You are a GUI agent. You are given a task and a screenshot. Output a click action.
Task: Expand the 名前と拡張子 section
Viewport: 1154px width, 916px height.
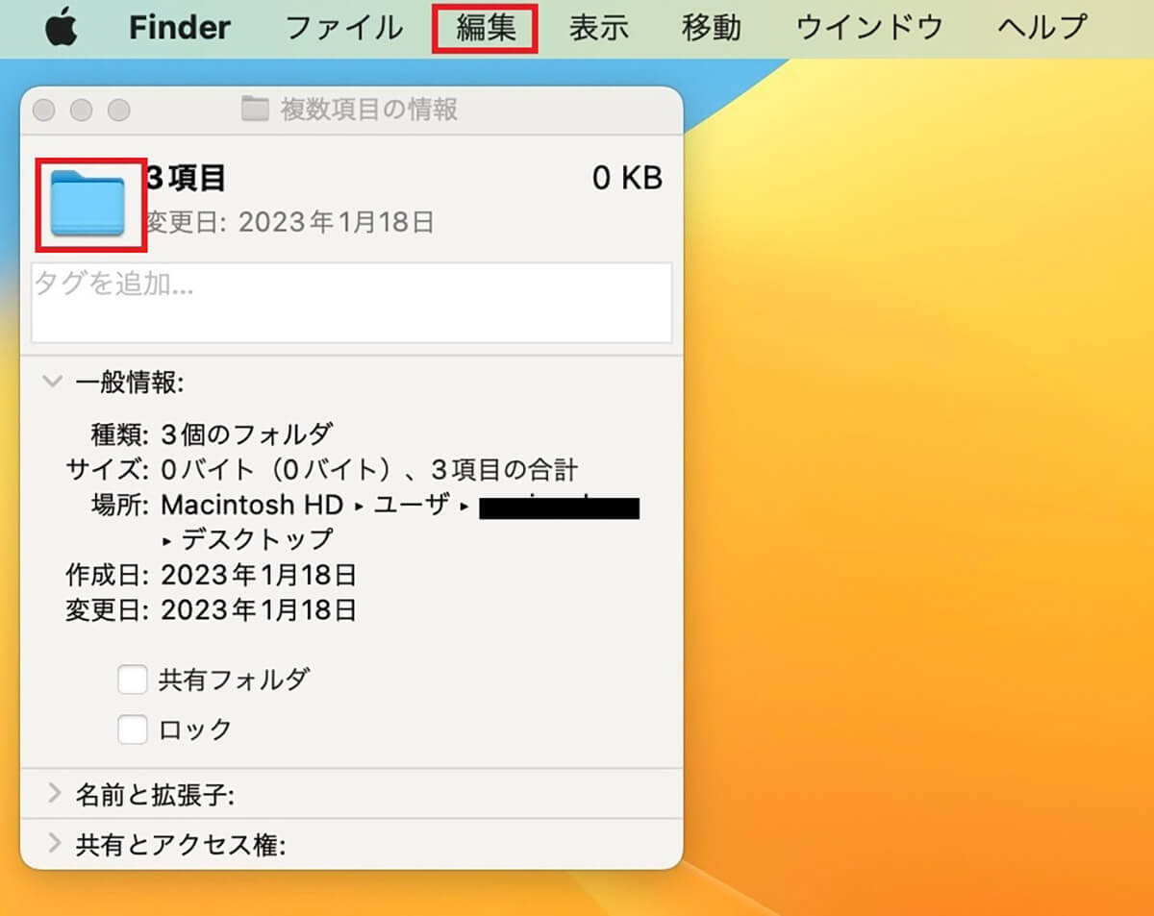tap(53, 794)
